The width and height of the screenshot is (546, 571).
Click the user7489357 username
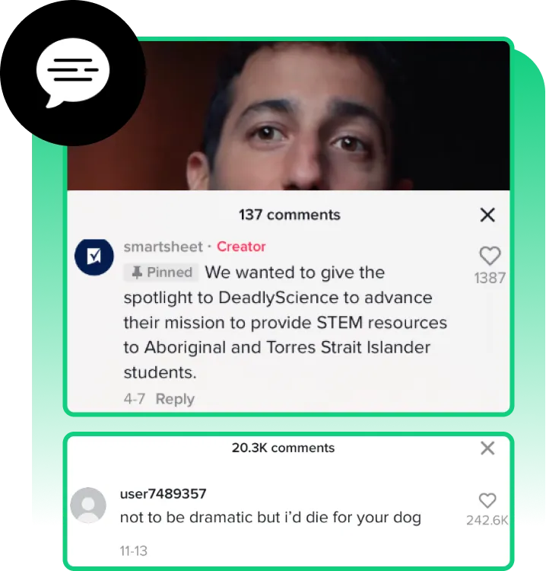pyautogui.click(x=163, y=494)
